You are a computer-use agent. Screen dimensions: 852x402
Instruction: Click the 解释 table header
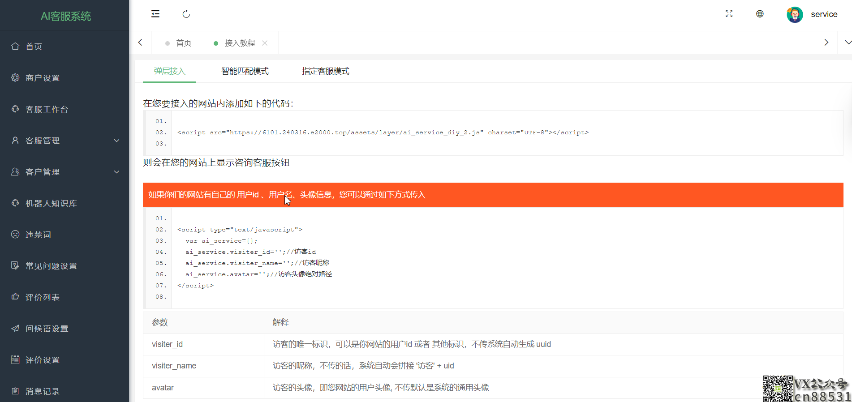[x=554, y=322]
